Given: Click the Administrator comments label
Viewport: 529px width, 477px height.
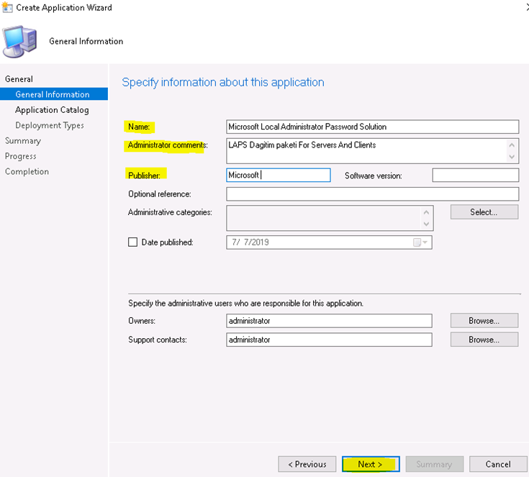Looking at the screenshot, I should tap(168, 145).
